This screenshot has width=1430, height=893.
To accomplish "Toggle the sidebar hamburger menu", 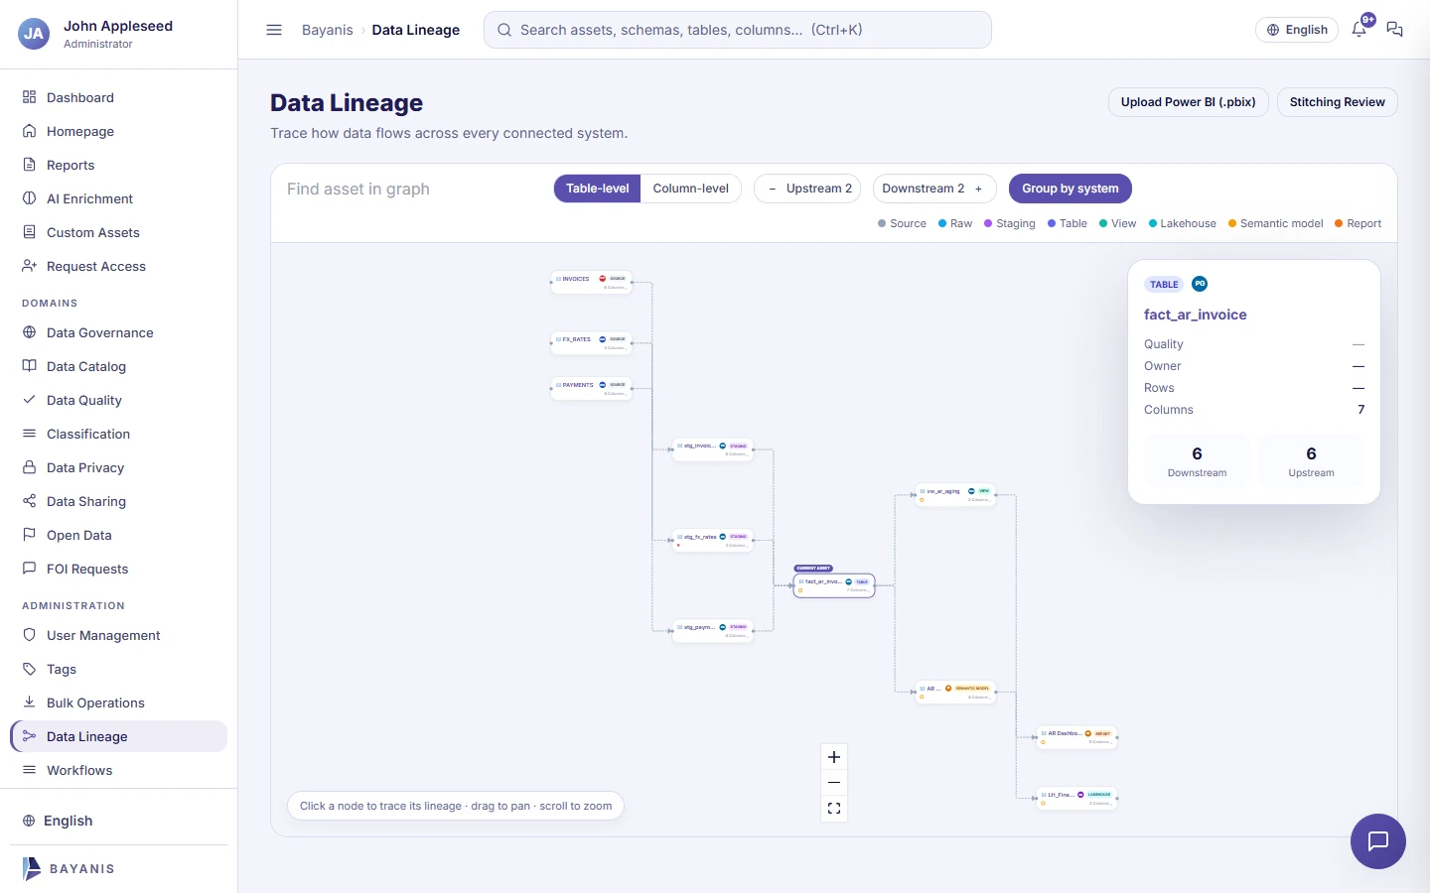I will 274,30.
